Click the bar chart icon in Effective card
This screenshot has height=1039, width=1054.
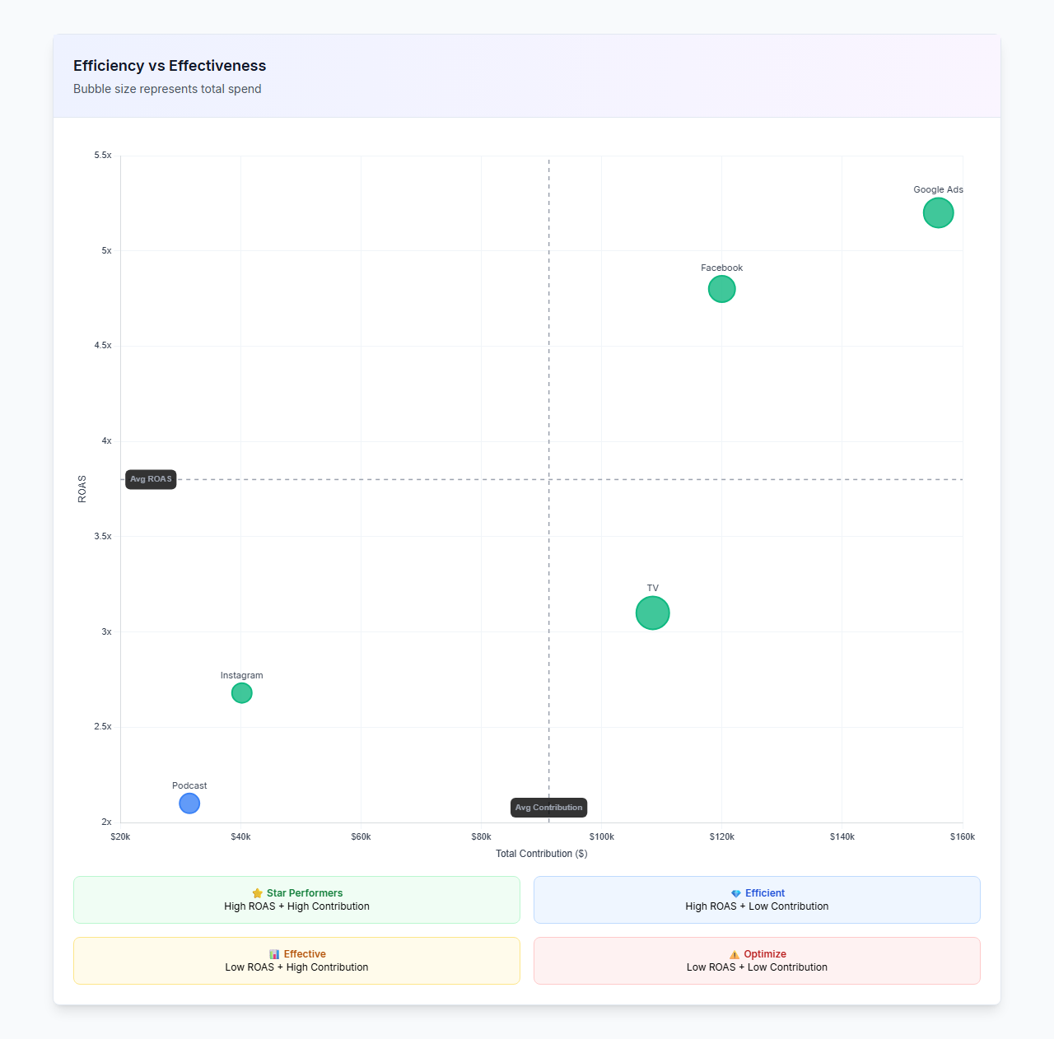tap(274, 954)
